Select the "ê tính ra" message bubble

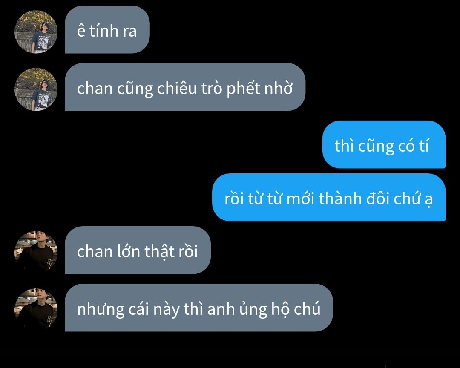[x=107, y=29]
